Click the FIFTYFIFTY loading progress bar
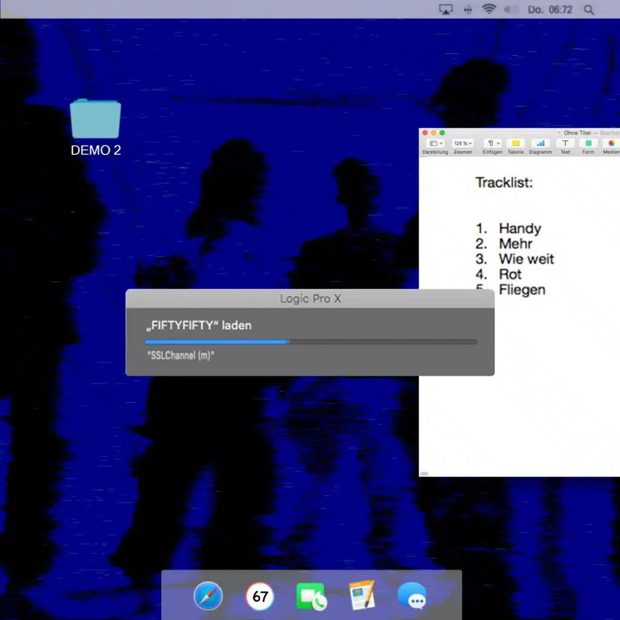The image size is (620, 620). click(310, 341)
